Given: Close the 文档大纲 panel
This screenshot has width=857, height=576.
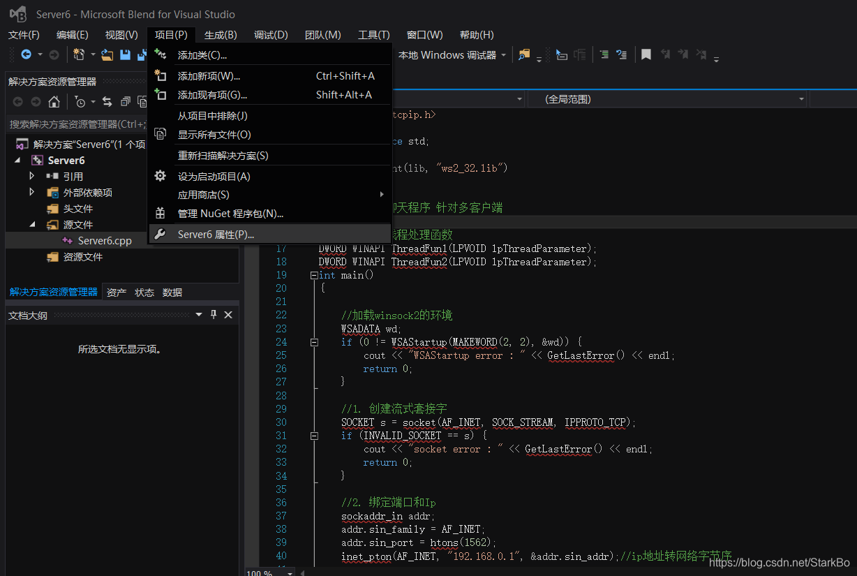Looking at the screenshot, I should pos(228,315).
